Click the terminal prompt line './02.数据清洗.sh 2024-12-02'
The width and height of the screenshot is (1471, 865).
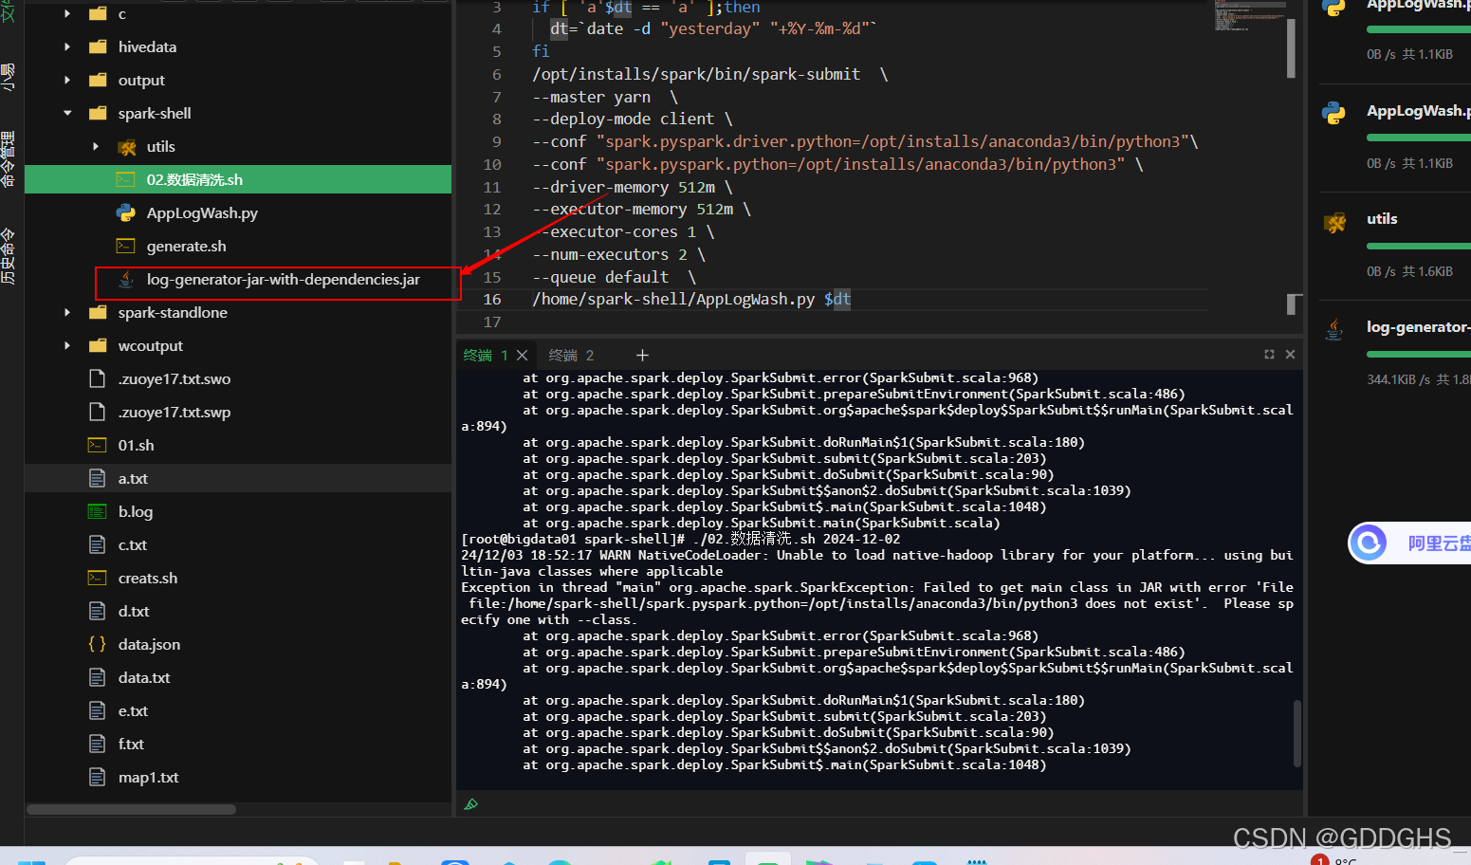click(681, 539)
